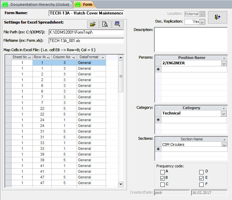Click the exit door close-form button
Image resolution: width=232 pixels, height=200 pixels.
(x=217, y=17)
